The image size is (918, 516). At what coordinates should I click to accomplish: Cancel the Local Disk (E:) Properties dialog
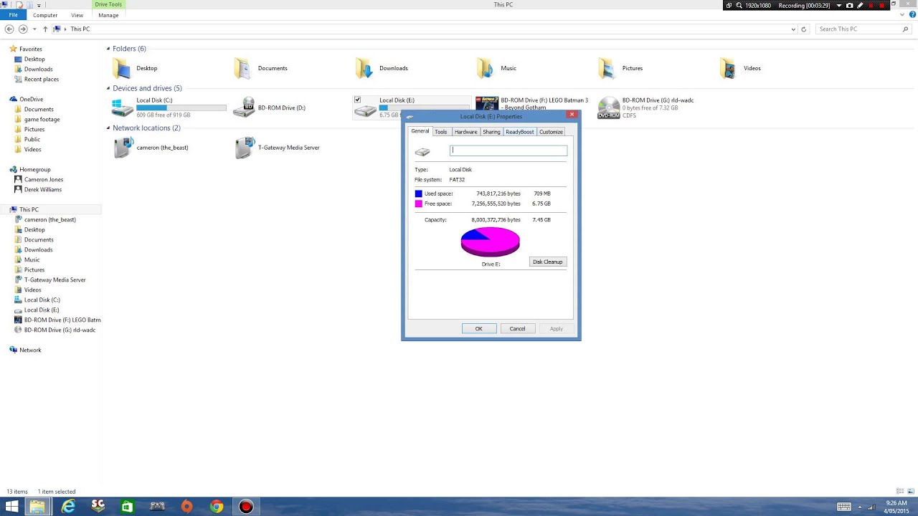518,329
